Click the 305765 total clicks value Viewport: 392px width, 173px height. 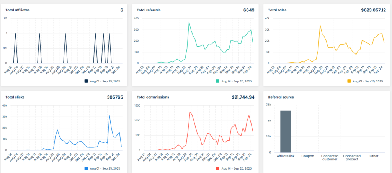tap(115, 97)
